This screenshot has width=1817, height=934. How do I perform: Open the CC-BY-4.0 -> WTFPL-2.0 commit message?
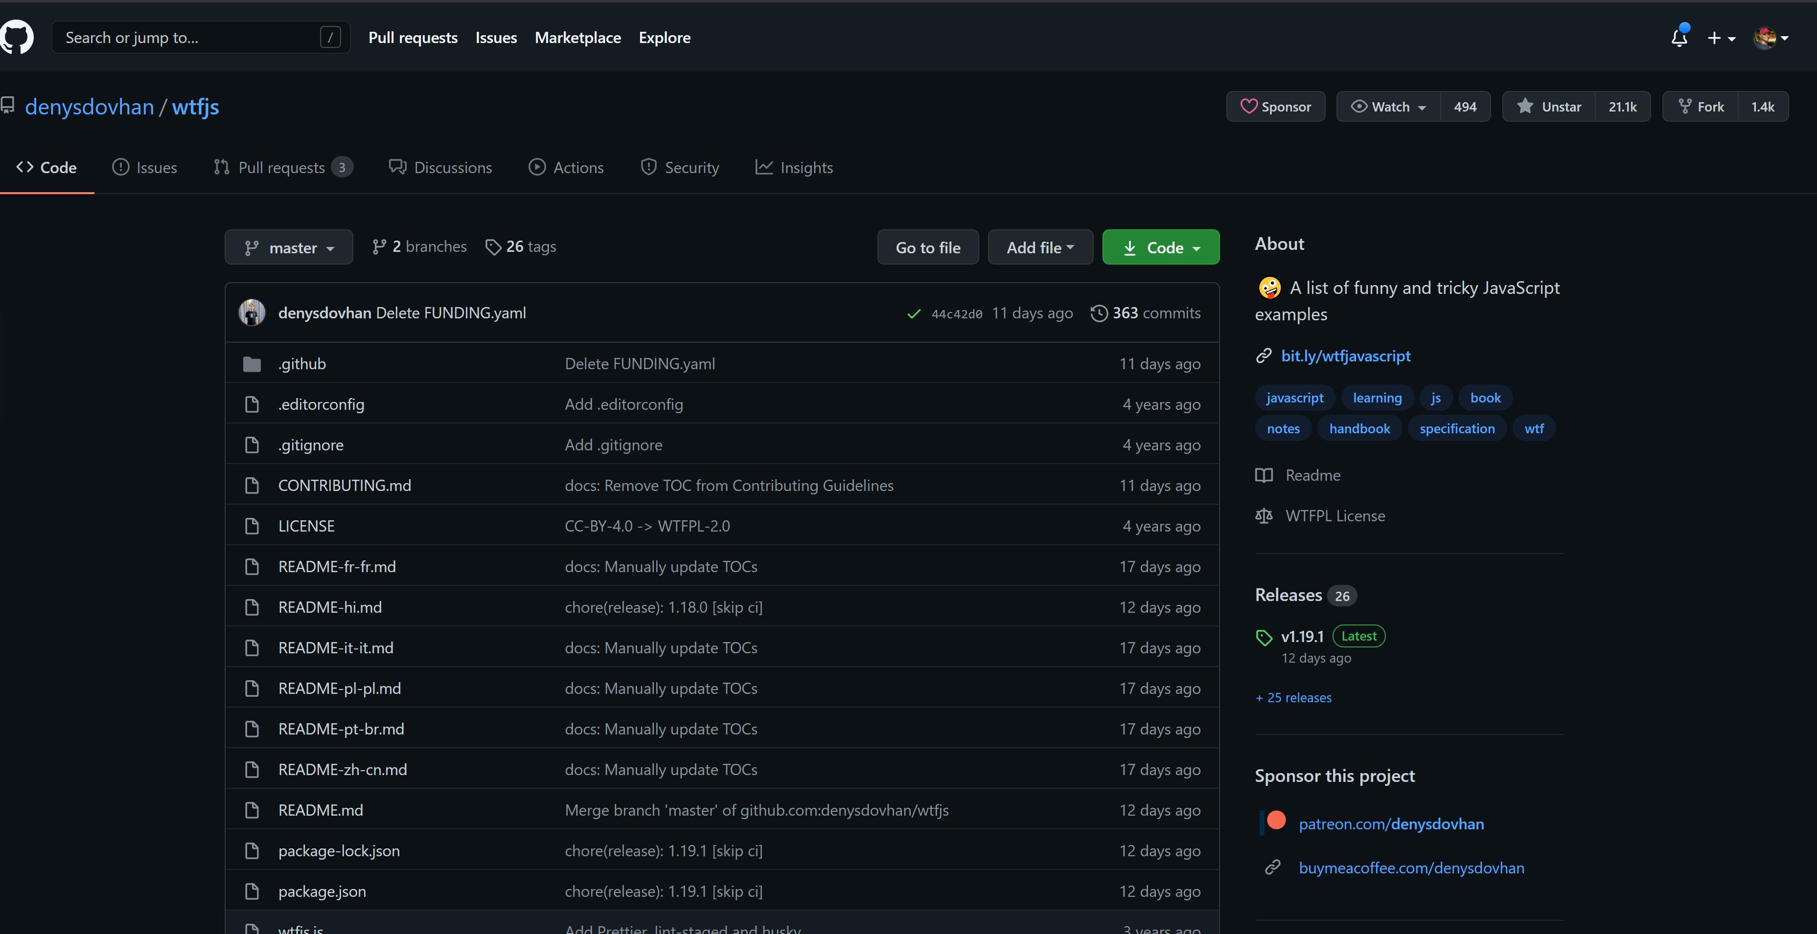tap(647, 526)
